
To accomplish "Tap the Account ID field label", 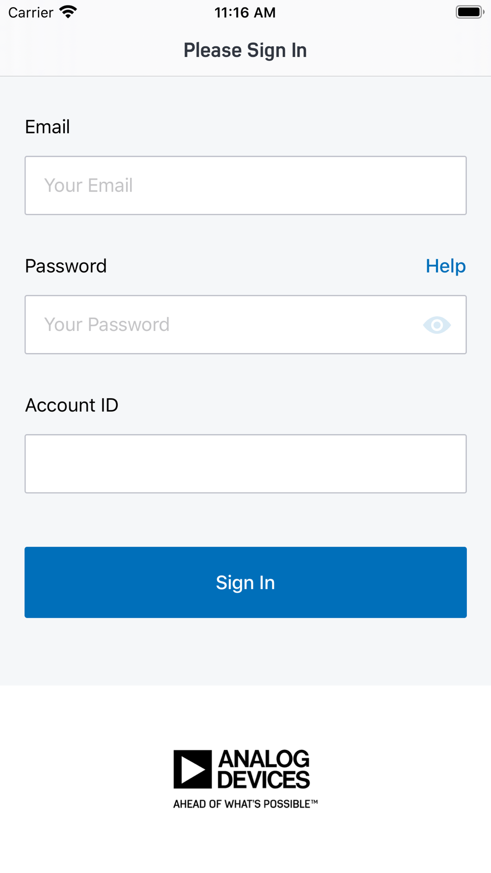I will point(72,405).
